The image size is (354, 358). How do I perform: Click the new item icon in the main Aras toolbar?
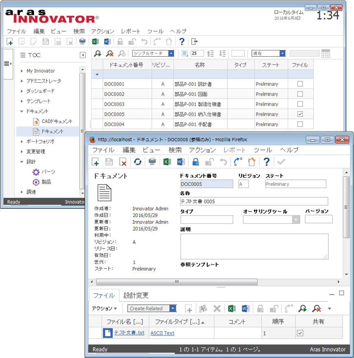(10, 41)
